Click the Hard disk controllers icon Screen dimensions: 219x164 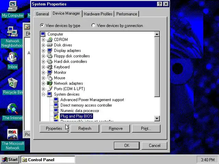pos(50,61)
